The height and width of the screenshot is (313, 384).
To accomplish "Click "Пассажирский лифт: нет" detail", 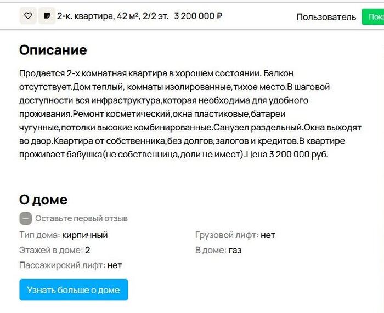I will click(71, 265).
